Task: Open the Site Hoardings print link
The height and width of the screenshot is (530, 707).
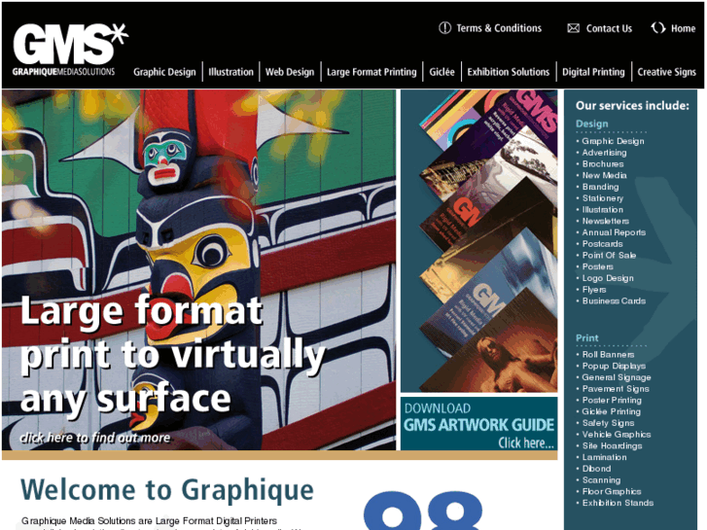Action: click(612, 445)
